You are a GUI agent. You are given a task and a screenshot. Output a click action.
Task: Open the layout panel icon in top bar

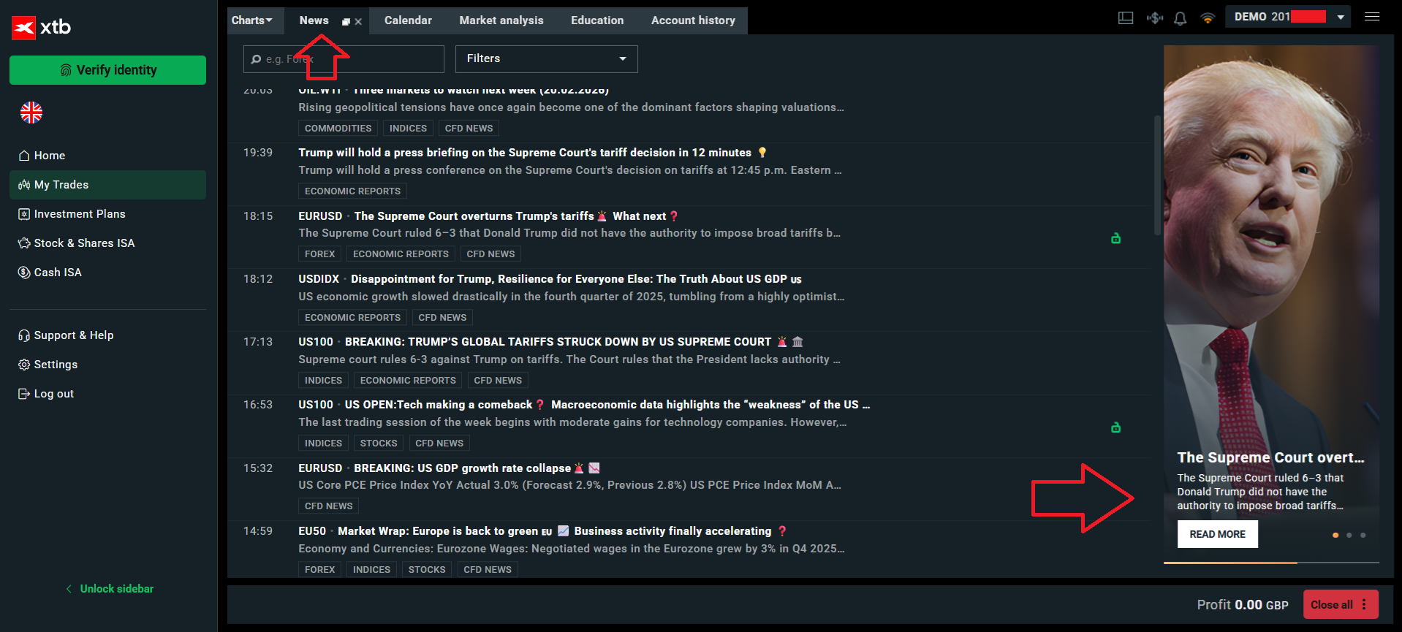click(x=1126, y=18)
